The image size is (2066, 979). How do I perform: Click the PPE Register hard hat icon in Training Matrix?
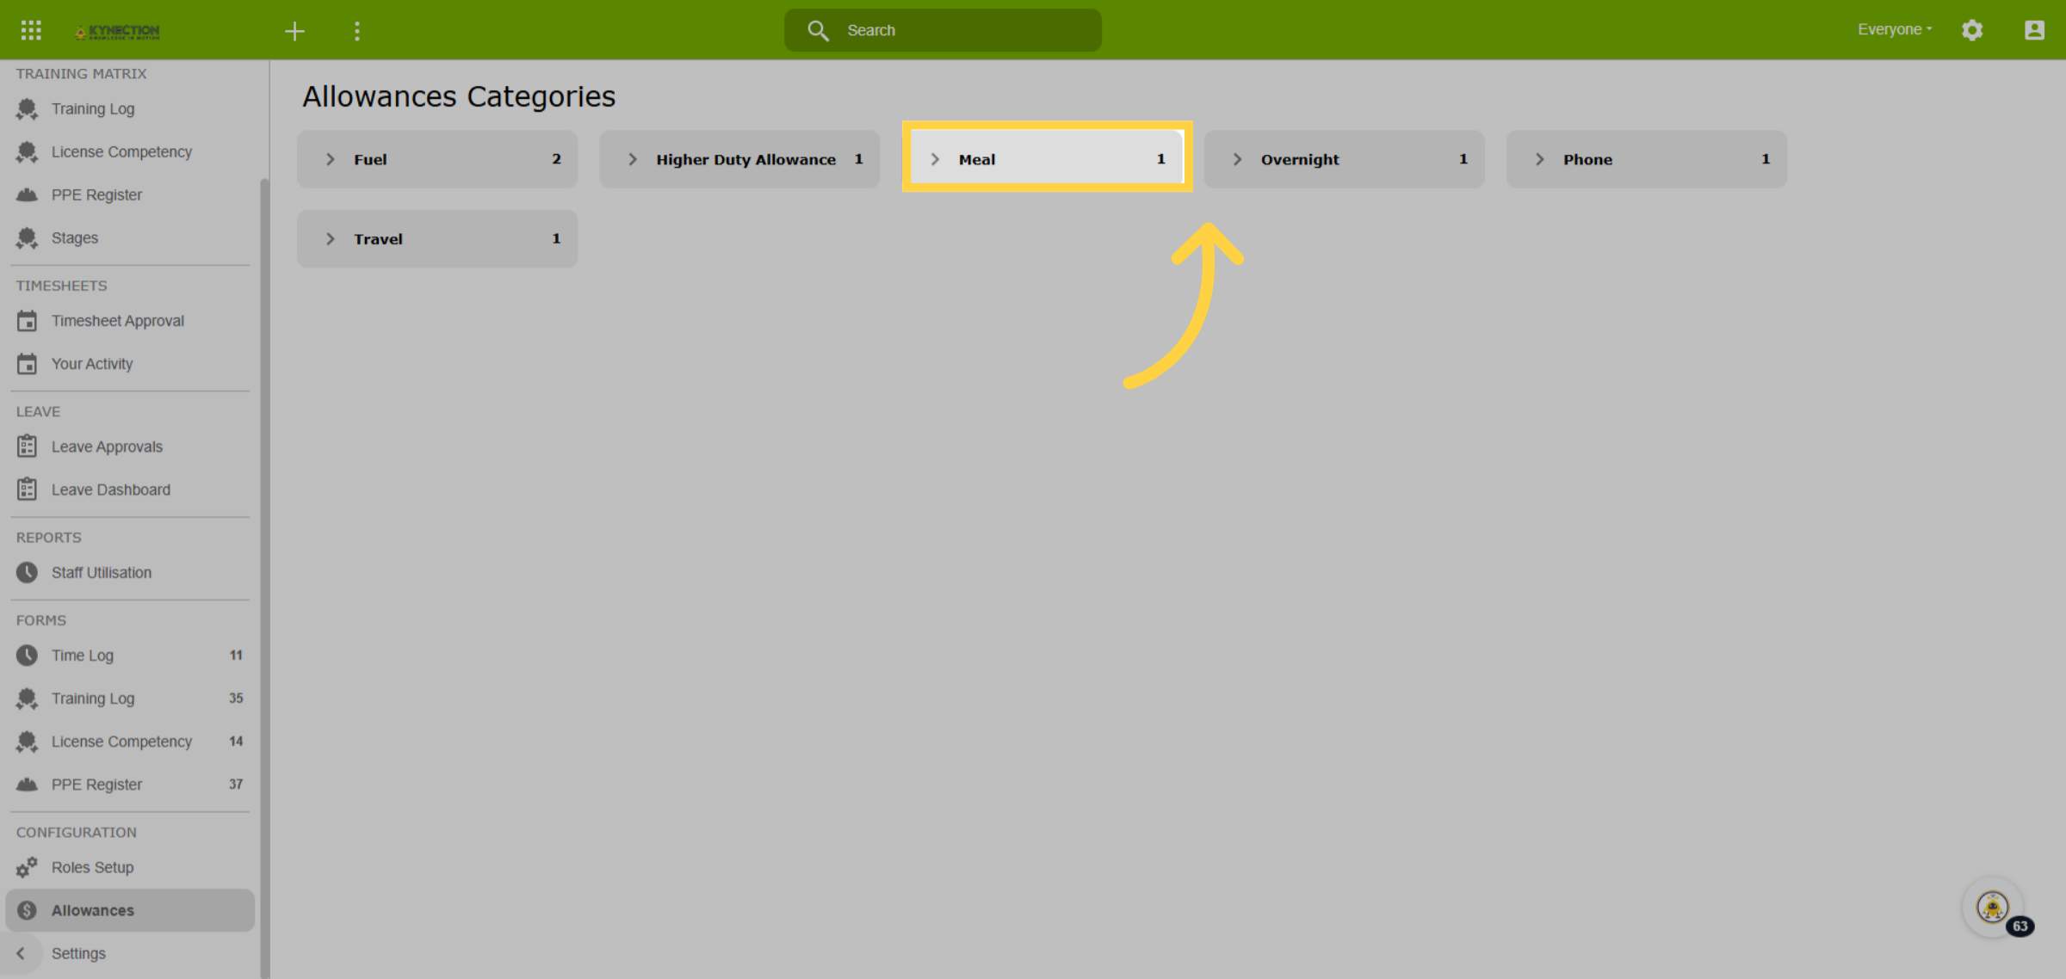point(27,194)
